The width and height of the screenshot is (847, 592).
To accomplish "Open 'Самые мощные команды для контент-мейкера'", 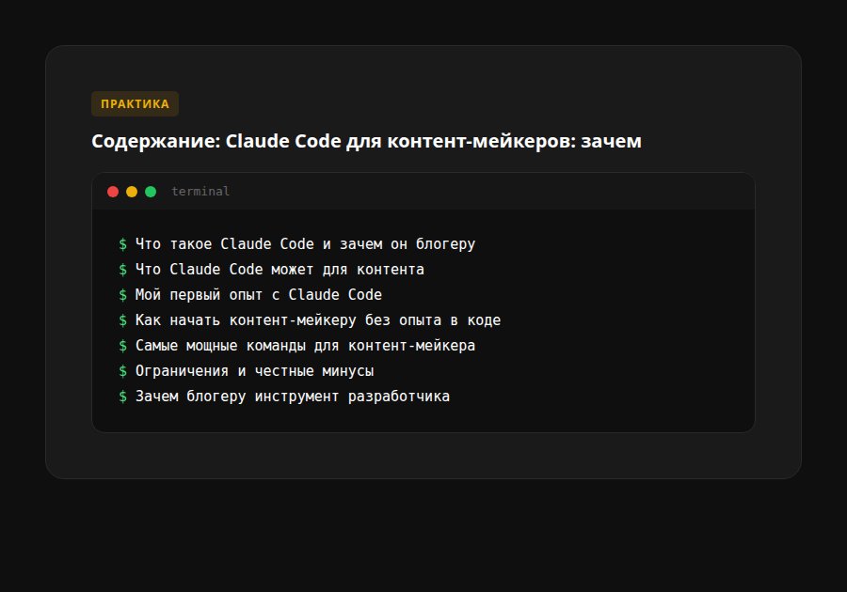I will (306, 345).
